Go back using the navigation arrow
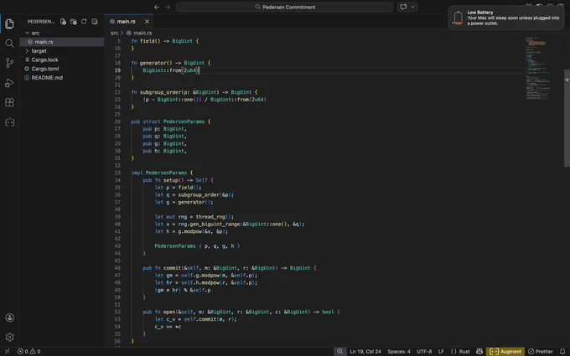The image size is (570, 356). click(157, 7)
